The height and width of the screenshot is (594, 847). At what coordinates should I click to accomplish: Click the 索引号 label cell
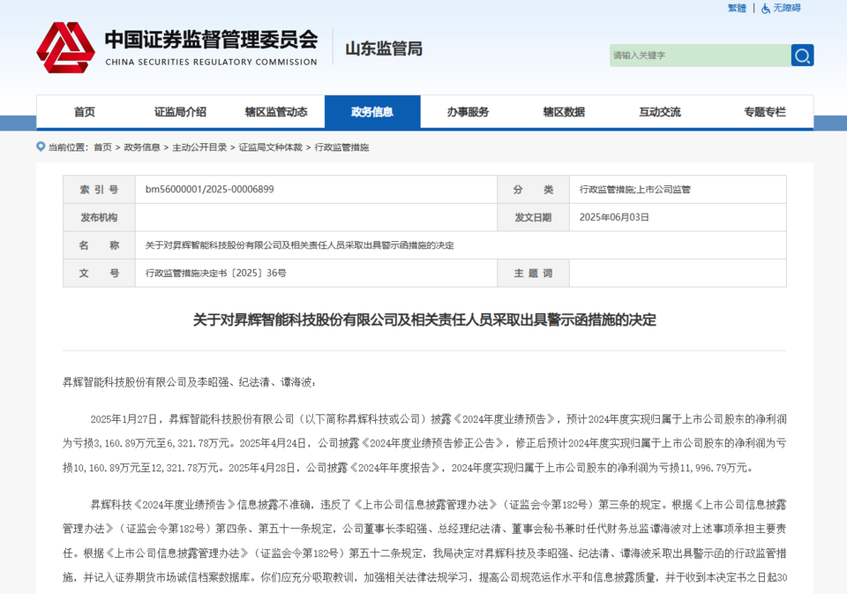pos(99,189)
